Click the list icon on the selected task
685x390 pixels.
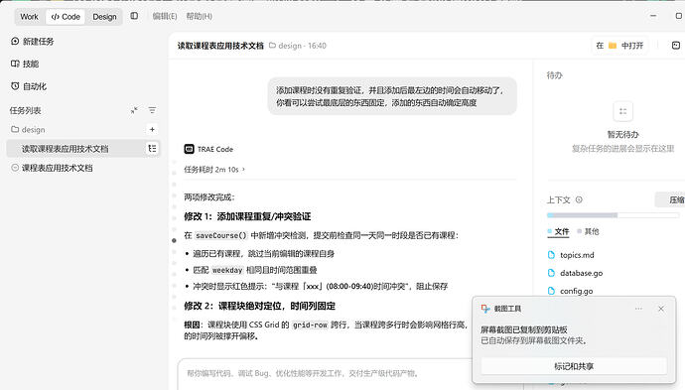(x=152, y=149)
